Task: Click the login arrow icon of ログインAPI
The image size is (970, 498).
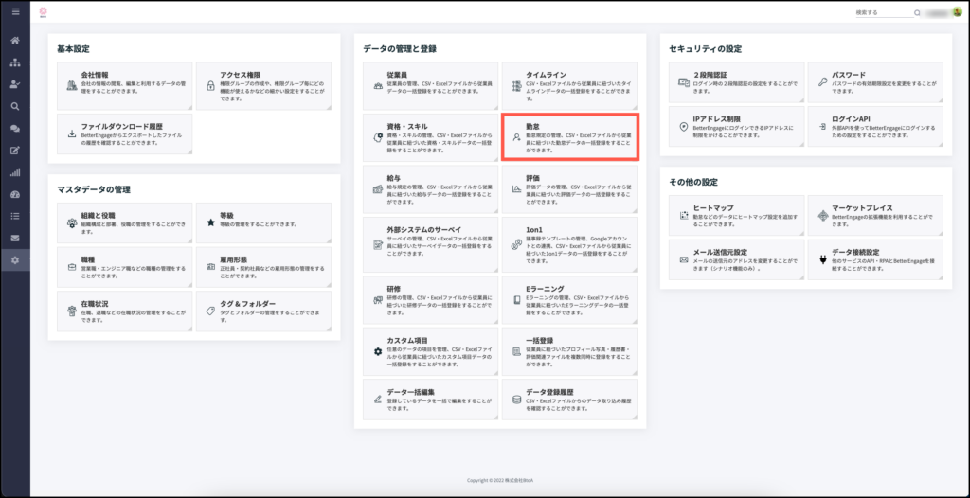Action: click(822, 126)
